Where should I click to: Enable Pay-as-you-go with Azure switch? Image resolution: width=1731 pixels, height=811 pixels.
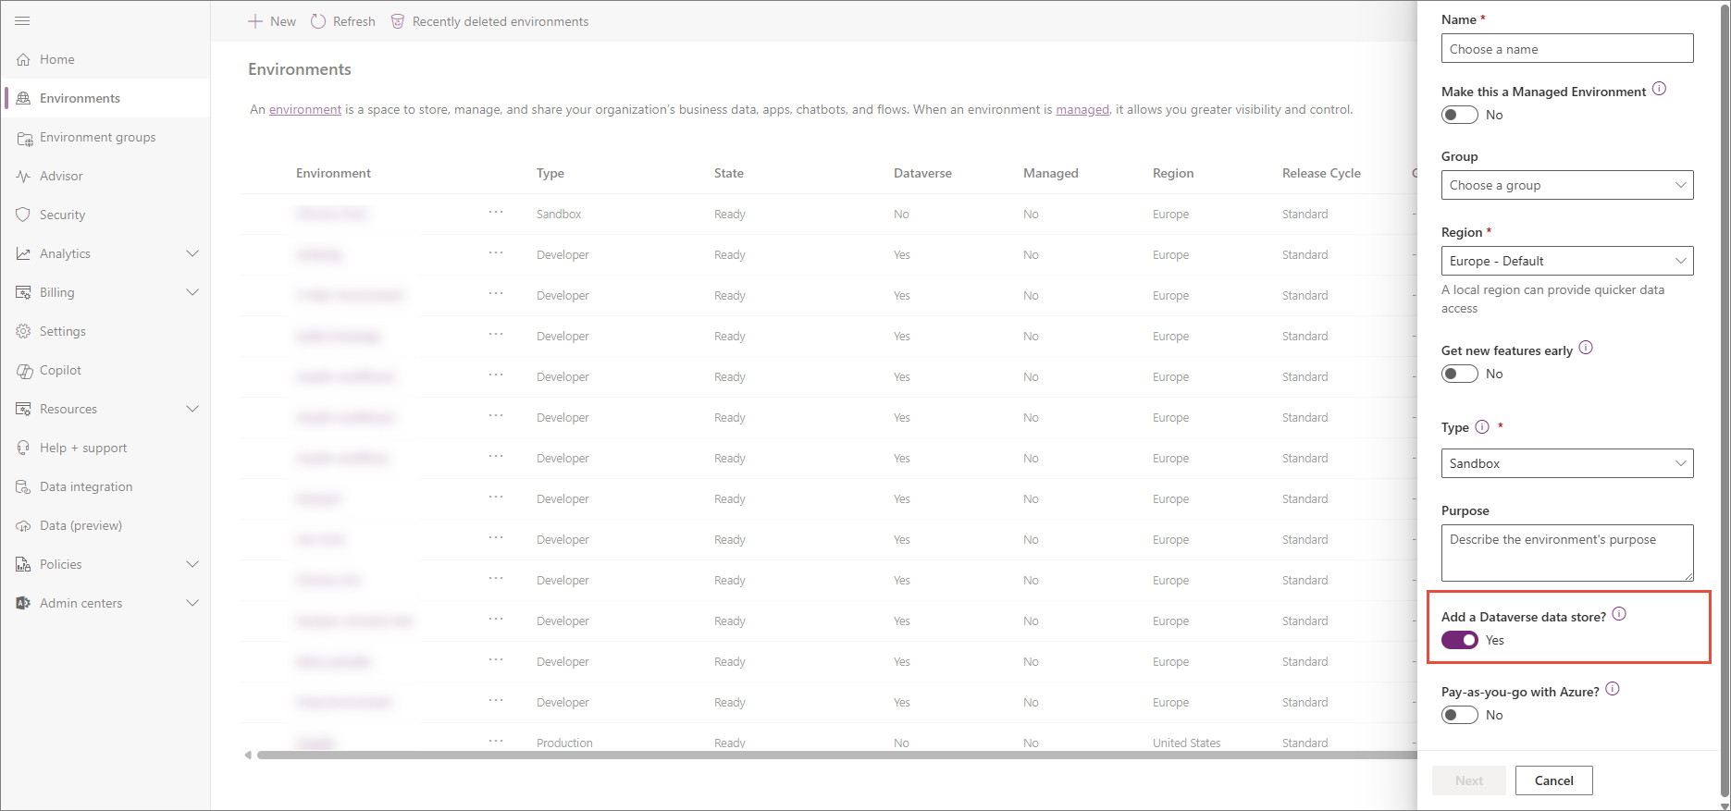point(1460,715)
